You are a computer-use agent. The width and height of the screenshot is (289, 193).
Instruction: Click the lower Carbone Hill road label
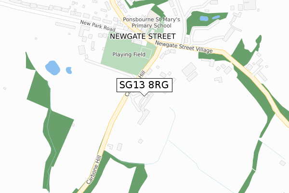tap(94, 170)
